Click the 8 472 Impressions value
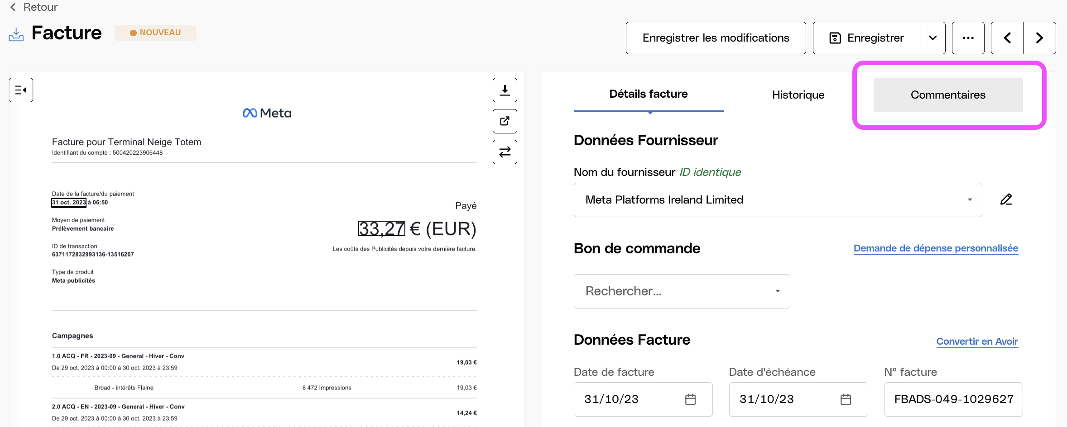1067x427 pixels. pyautogui.click(x=327, y=388)
